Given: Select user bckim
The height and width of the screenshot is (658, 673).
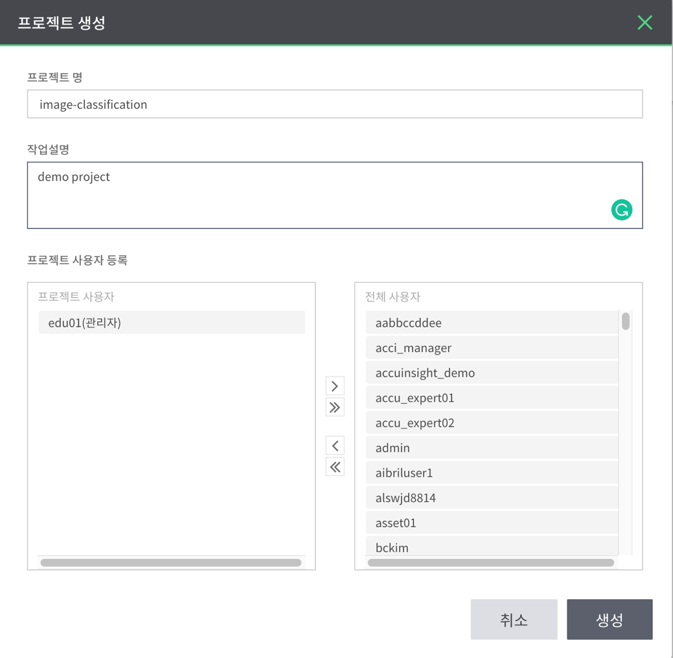Looking at the screenshot, I should coord(492,546).
